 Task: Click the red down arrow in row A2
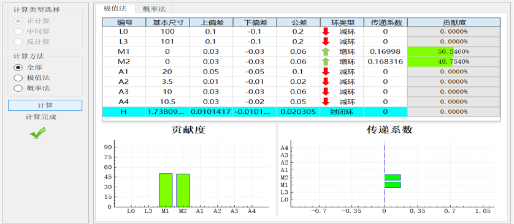pyautogui.click(x=326, y=81)
